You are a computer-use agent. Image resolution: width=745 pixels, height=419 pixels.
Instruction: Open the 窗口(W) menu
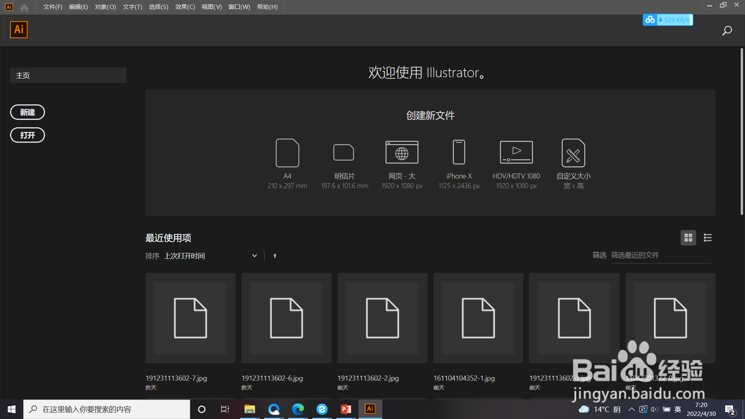(239, 7)
